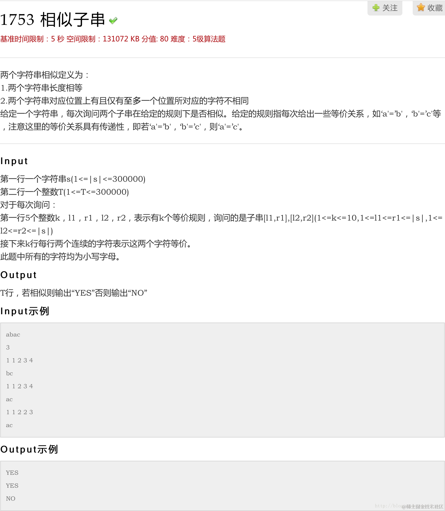The image size is (445, 511).
Task: Click the Output heading
Action: (19, 275)
